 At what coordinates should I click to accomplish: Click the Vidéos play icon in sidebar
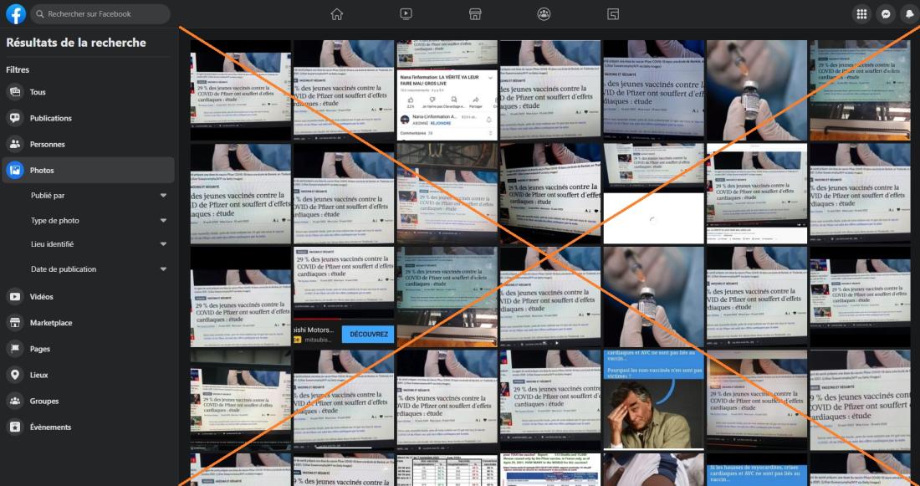pyautogui.click(x=15, y=297)
